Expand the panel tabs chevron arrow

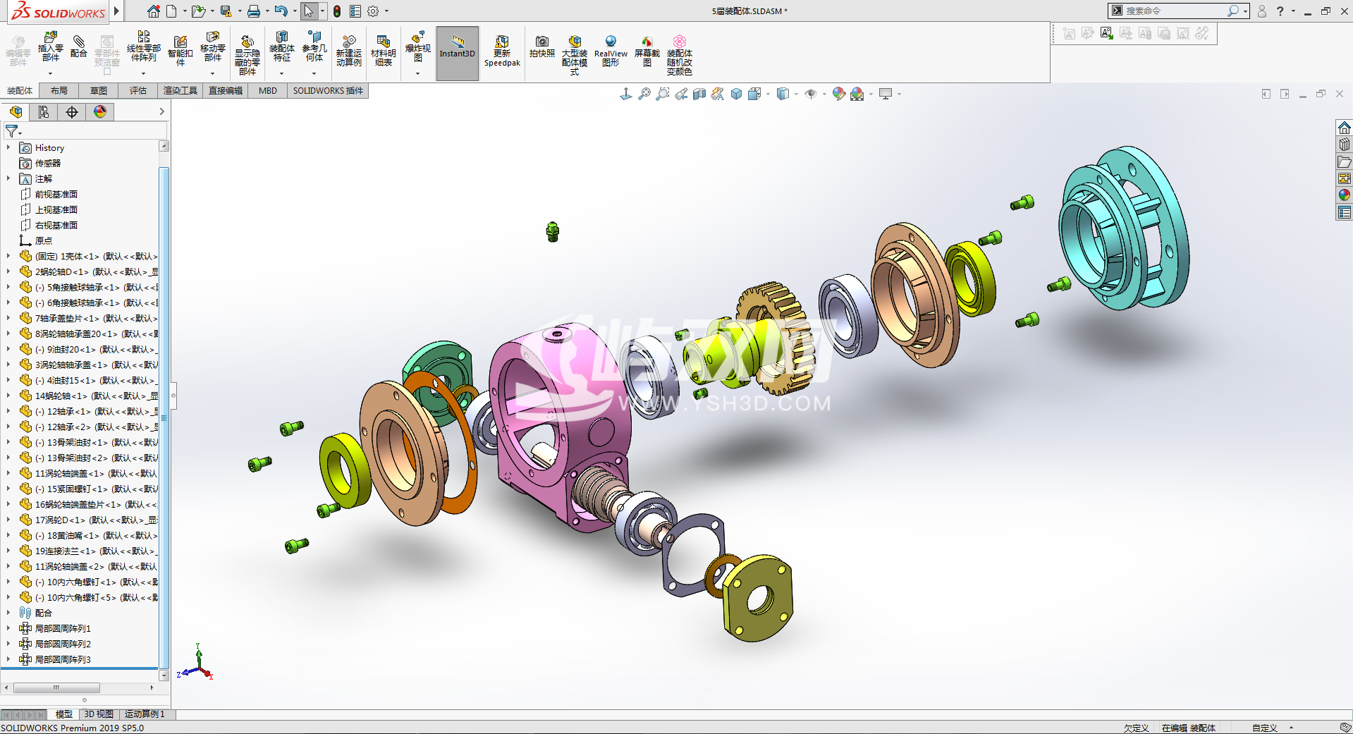point(161,111)
